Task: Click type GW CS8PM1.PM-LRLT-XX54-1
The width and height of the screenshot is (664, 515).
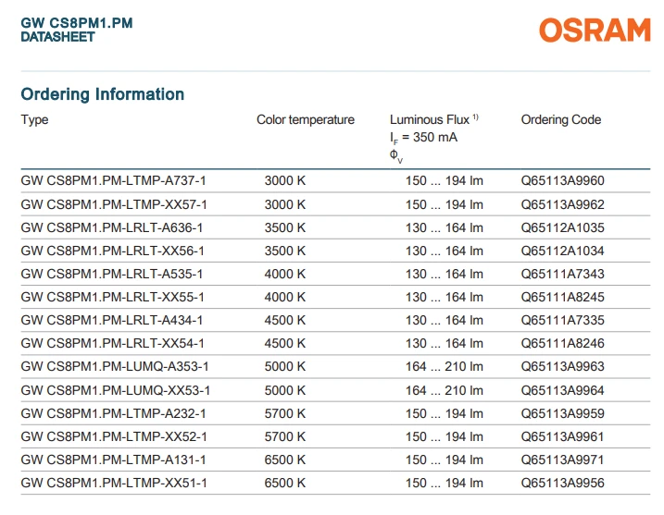Action: point(113,343)
